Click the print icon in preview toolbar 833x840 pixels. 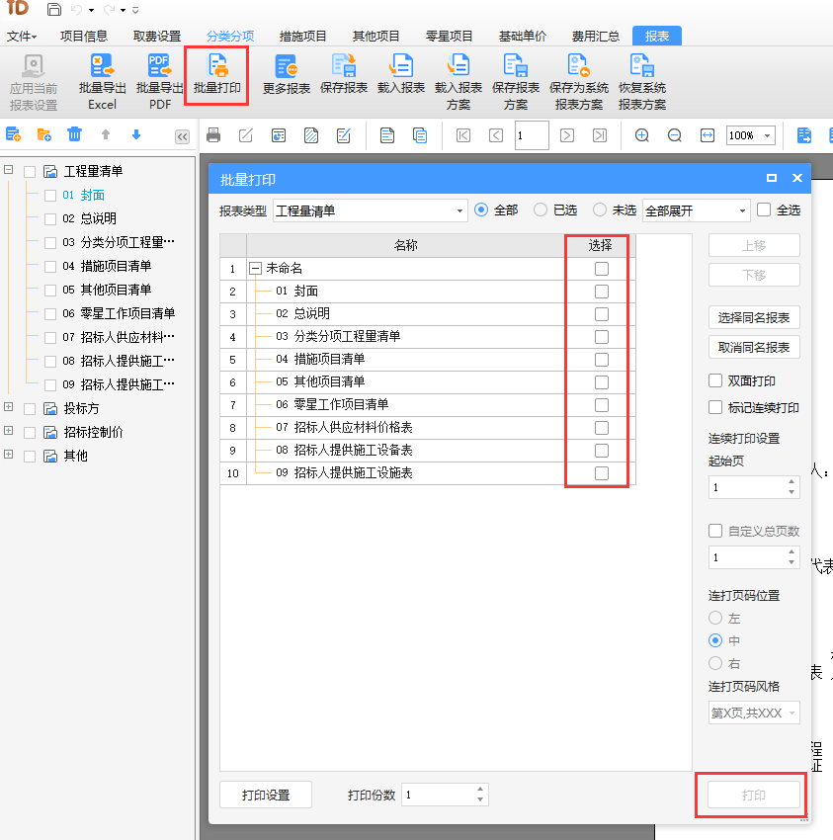pyautogui.click(x=213, y=134)
